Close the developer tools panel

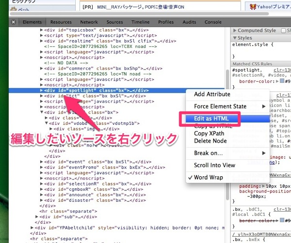point(14,22)
